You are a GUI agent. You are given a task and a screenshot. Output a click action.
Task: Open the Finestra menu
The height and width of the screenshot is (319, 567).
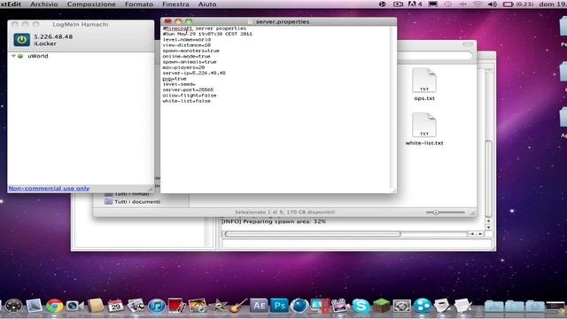point(175,4)
